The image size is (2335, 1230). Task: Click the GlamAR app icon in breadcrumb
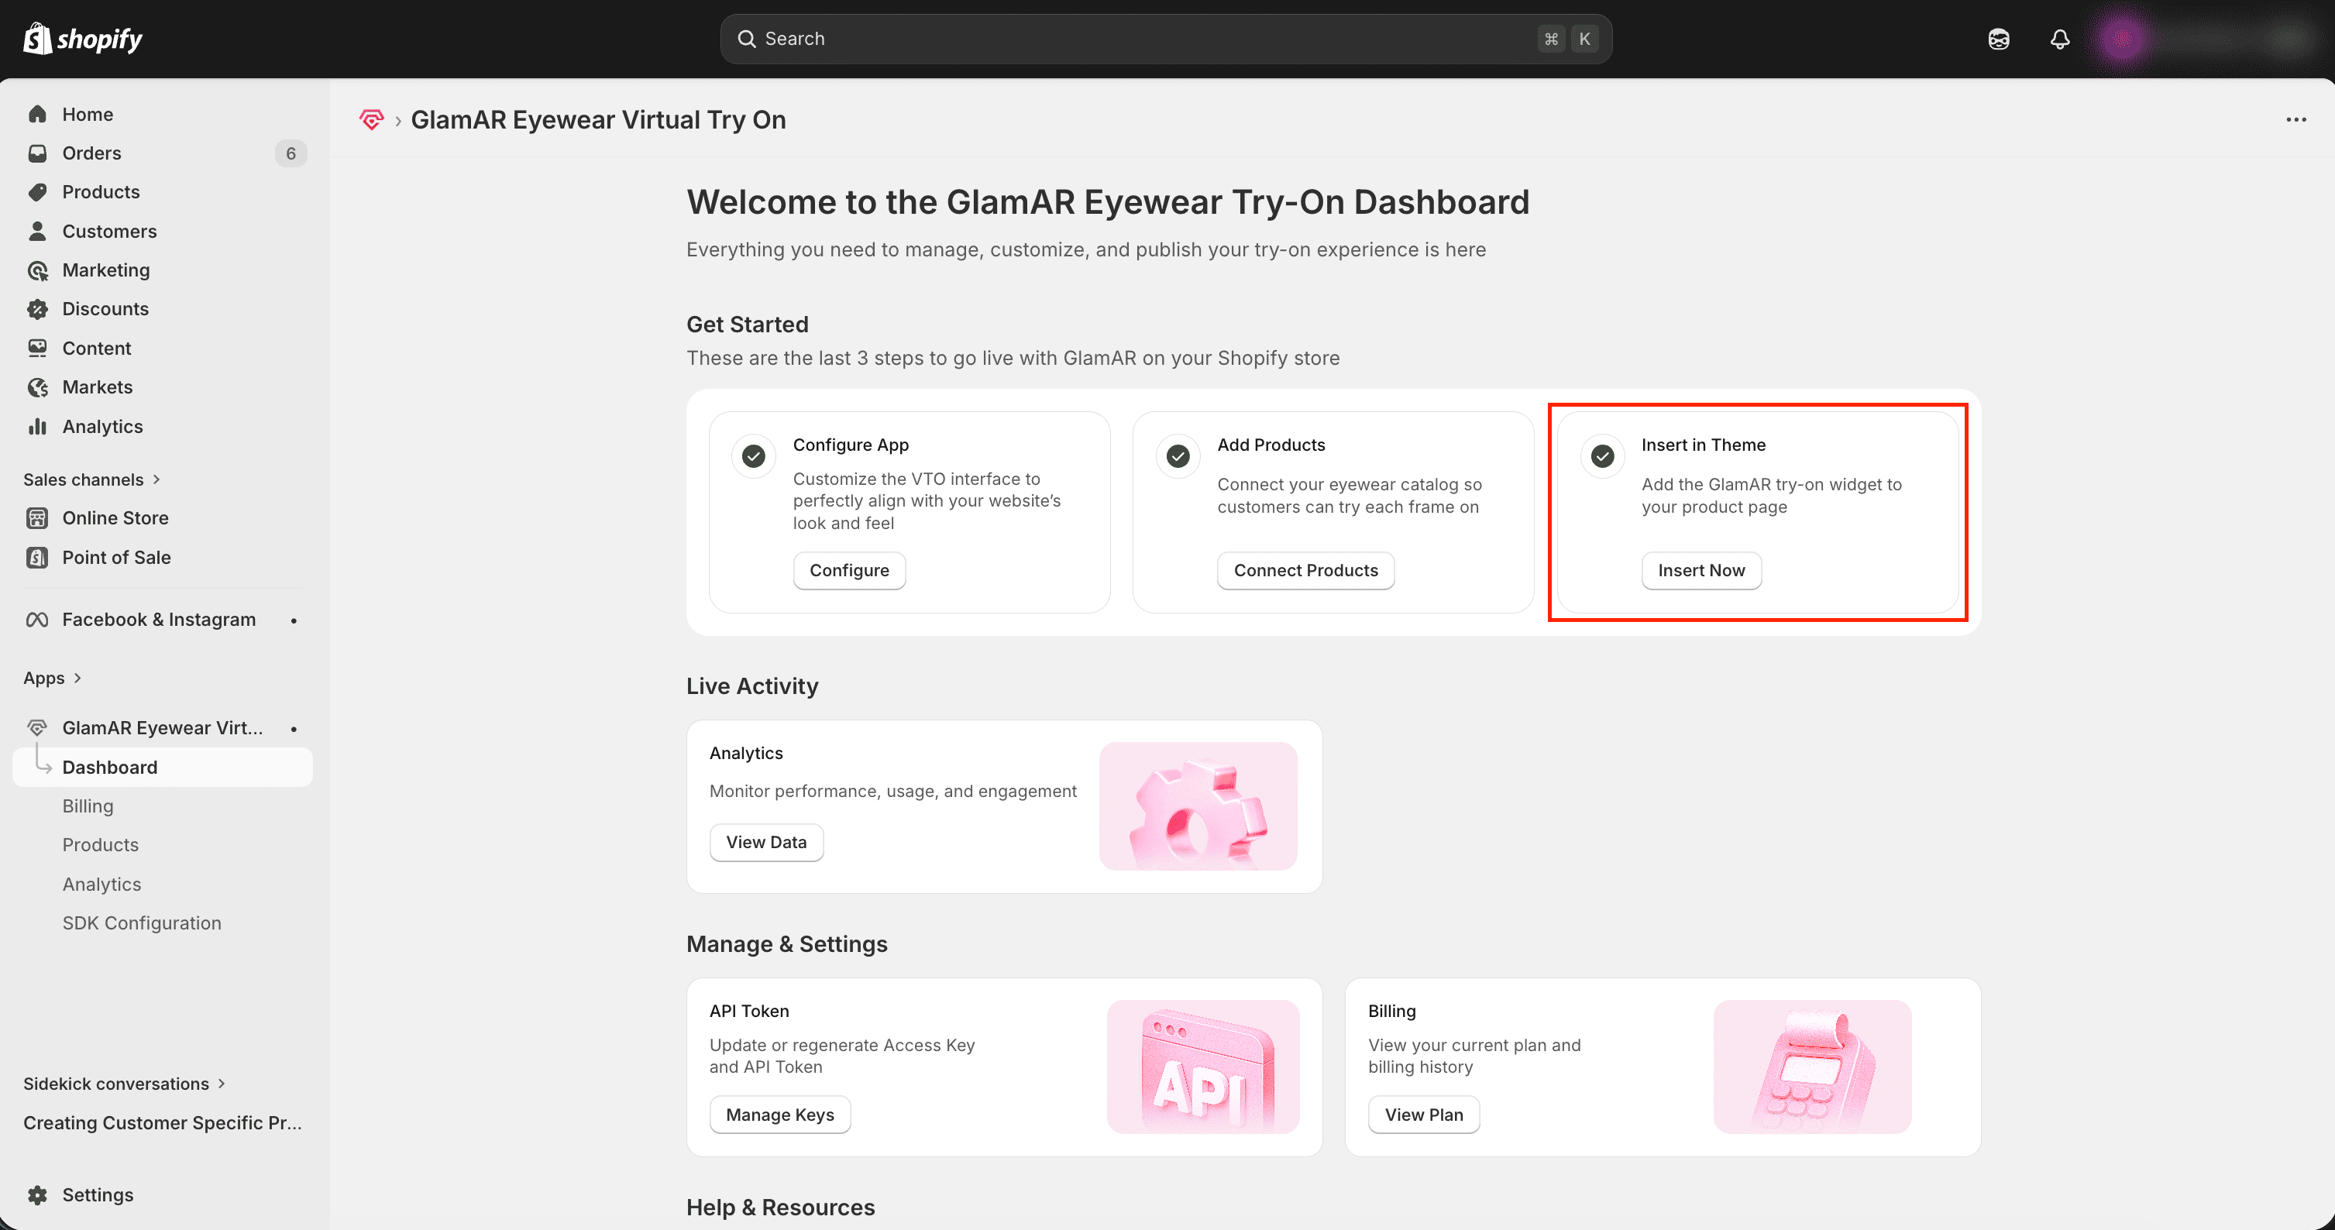coord(372,119)
